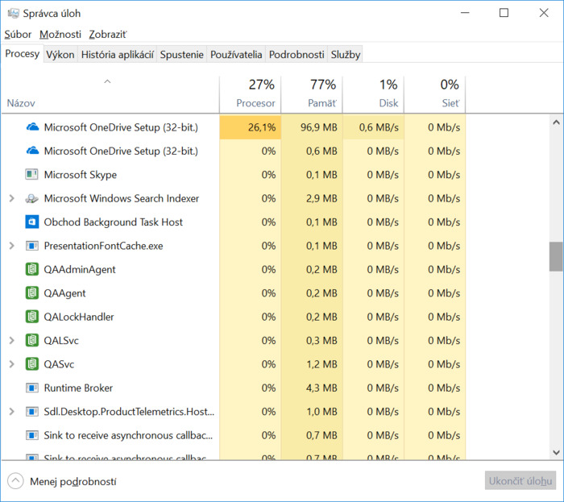Open the Zobraziť menu

(107, 35)
